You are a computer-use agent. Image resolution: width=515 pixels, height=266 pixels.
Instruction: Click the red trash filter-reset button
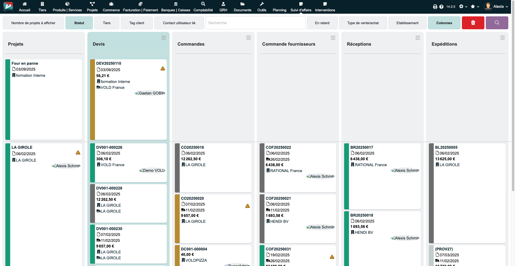click(473, 23)
